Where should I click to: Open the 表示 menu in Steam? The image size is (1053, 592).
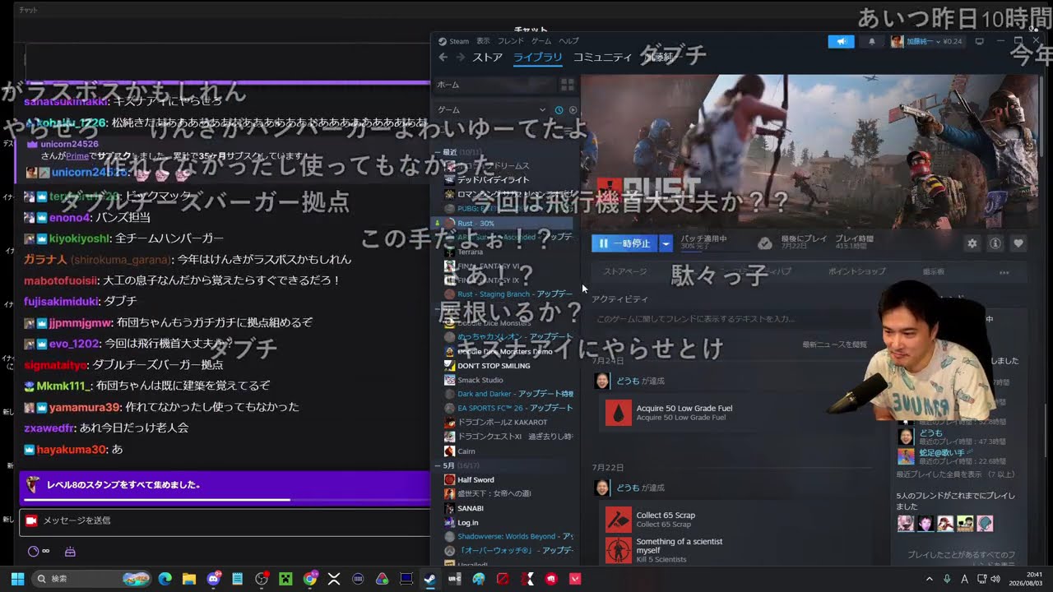tap(483, 41)
